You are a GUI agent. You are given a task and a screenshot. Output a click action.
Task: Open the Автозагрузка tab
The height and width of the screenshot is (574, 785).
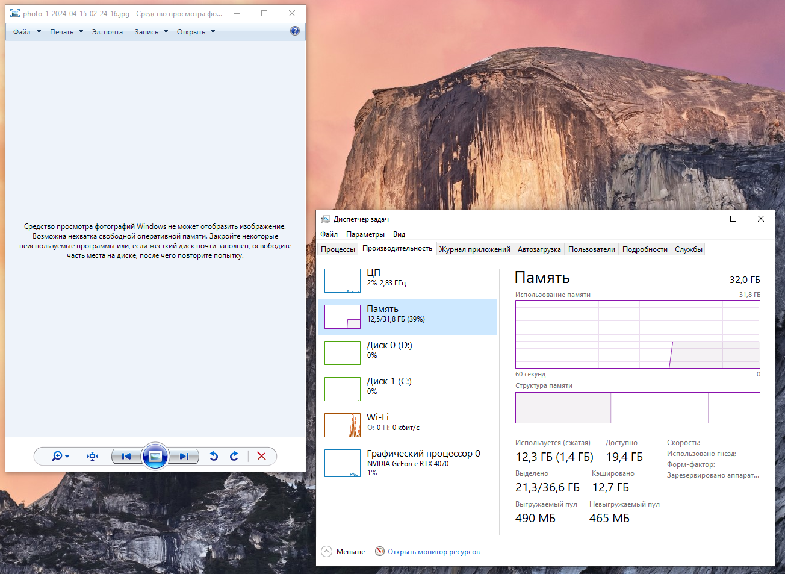[539, 249]
